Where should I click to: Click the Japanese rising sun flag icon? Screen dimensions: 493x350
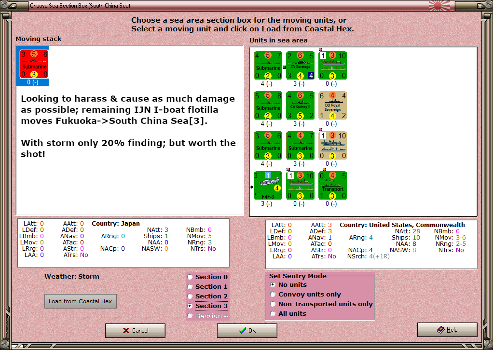pyautogui.click(x=439, y=5)
